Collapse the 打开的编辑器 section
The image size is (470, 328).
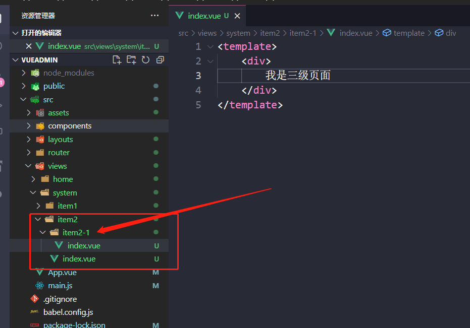tap(16, 33)
